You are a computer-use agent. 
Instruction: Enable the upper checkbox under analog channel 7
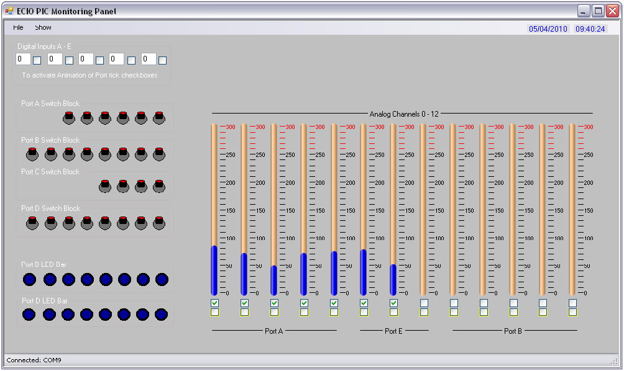click(x=424, y=303)
